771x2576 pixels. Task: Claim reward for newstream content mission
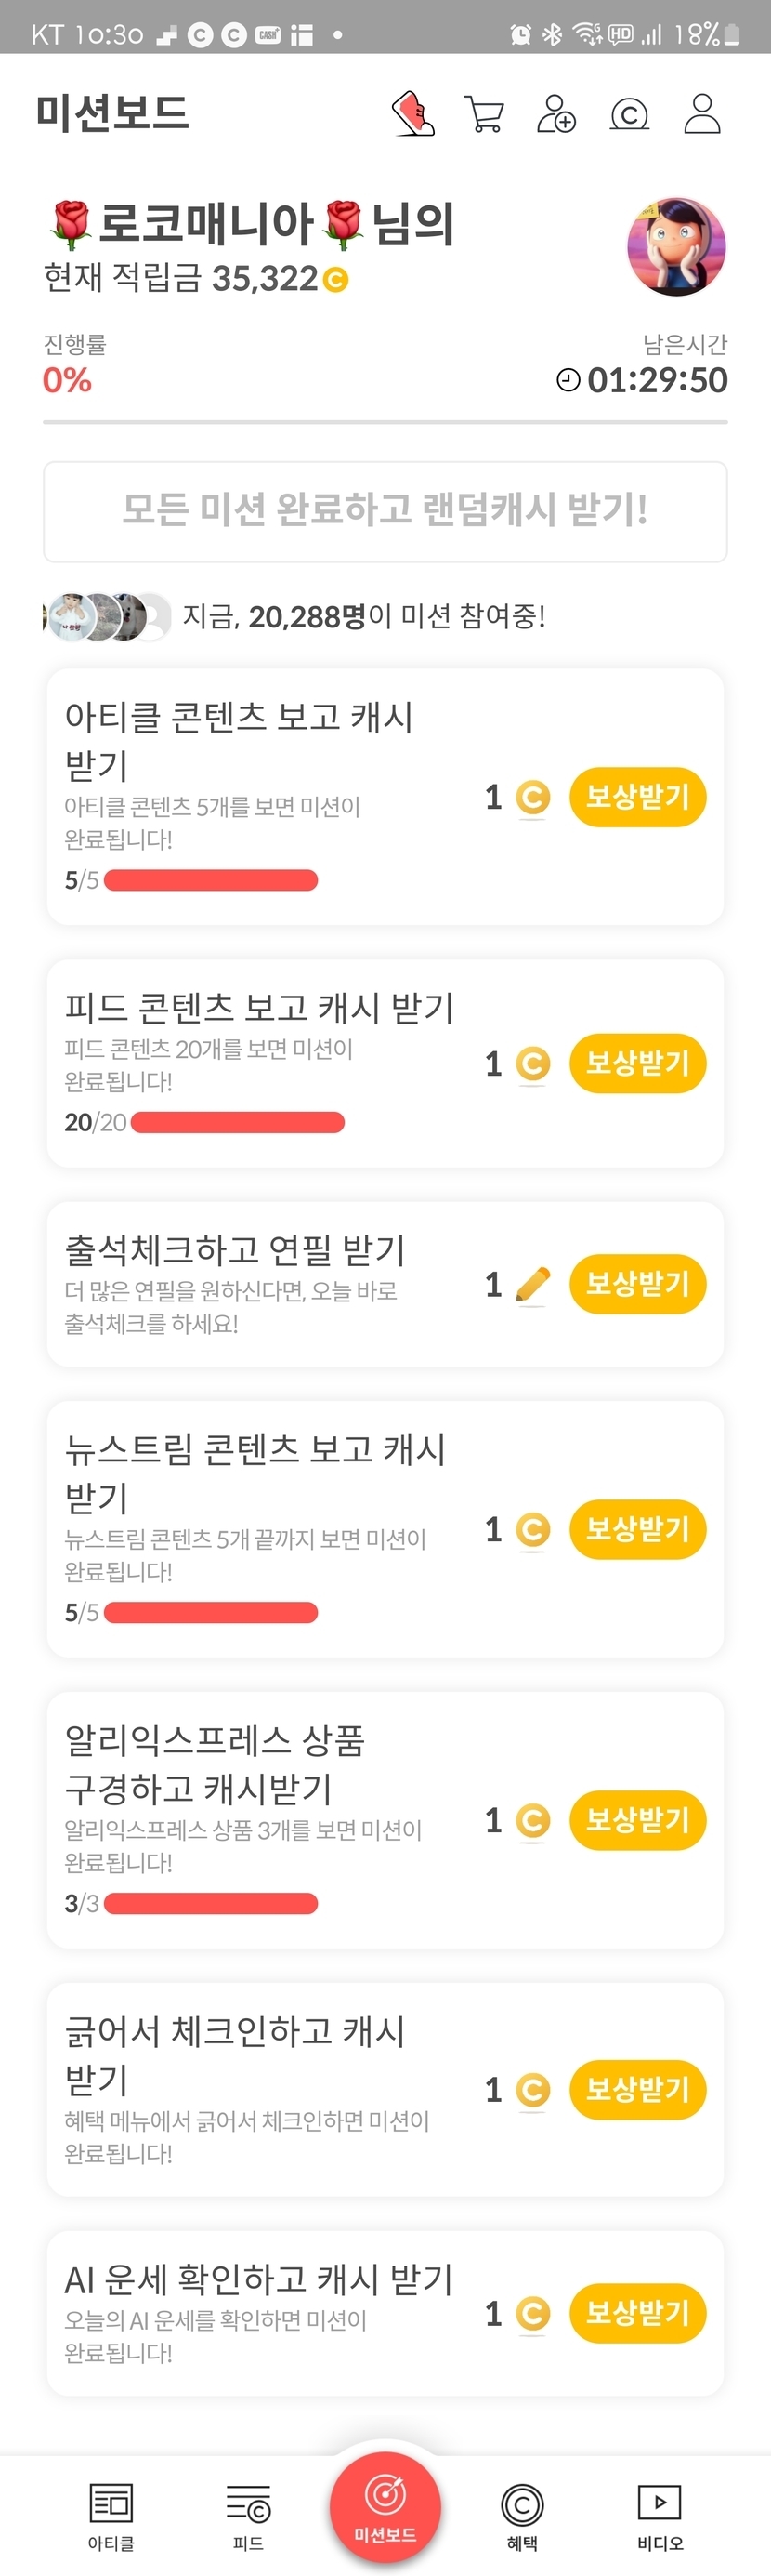click(x=637, y=1529)
